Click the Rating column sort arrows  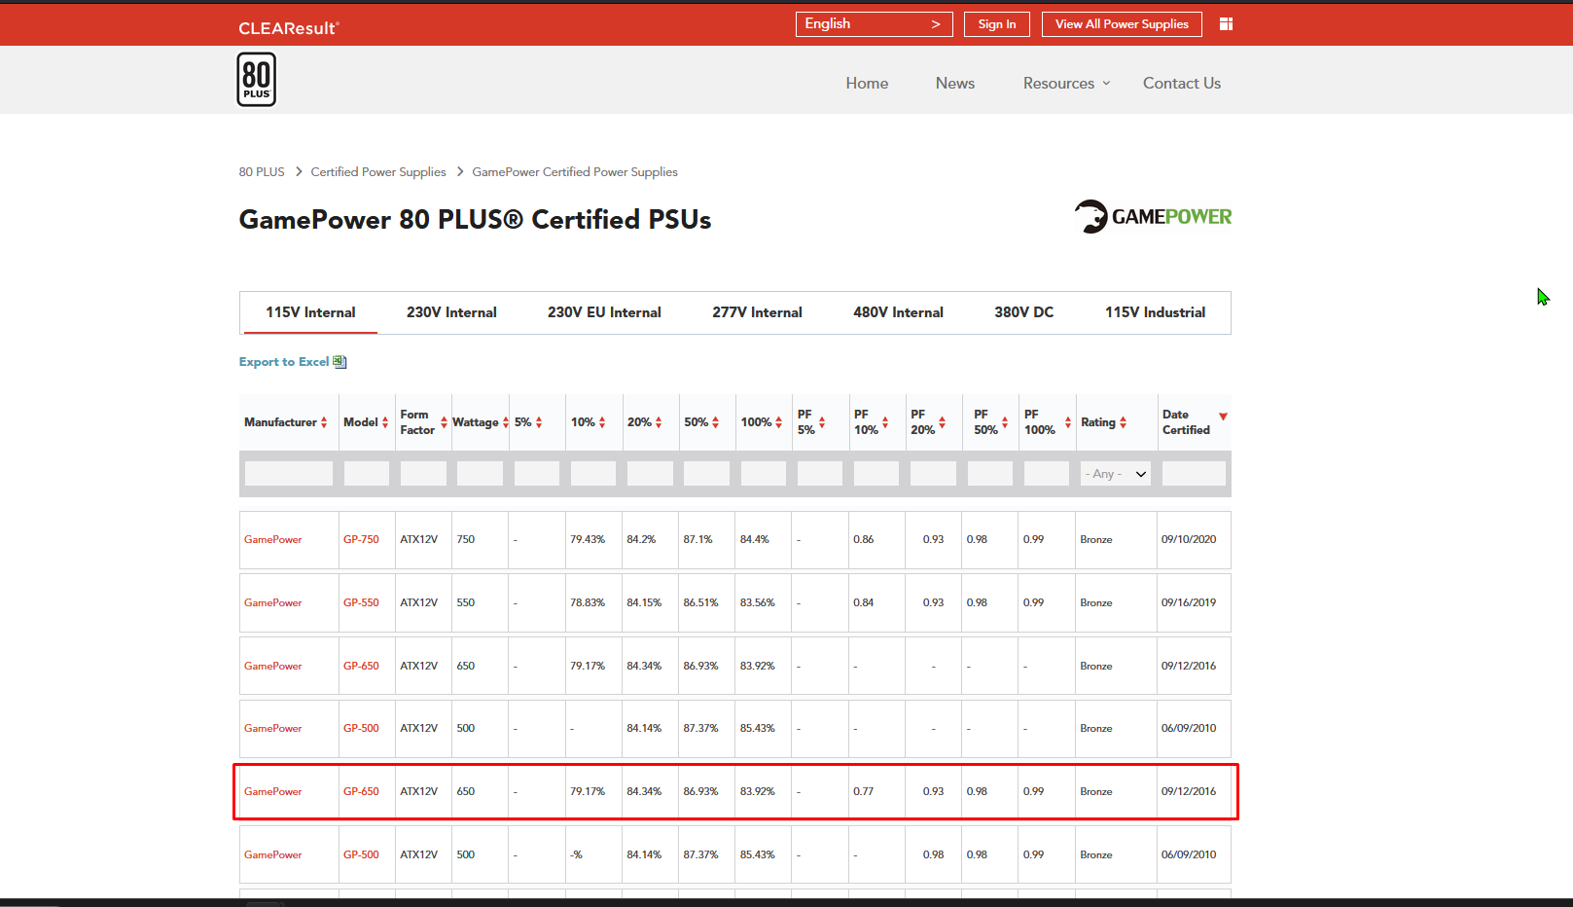pyautogui.click(x=1123, y=422)
